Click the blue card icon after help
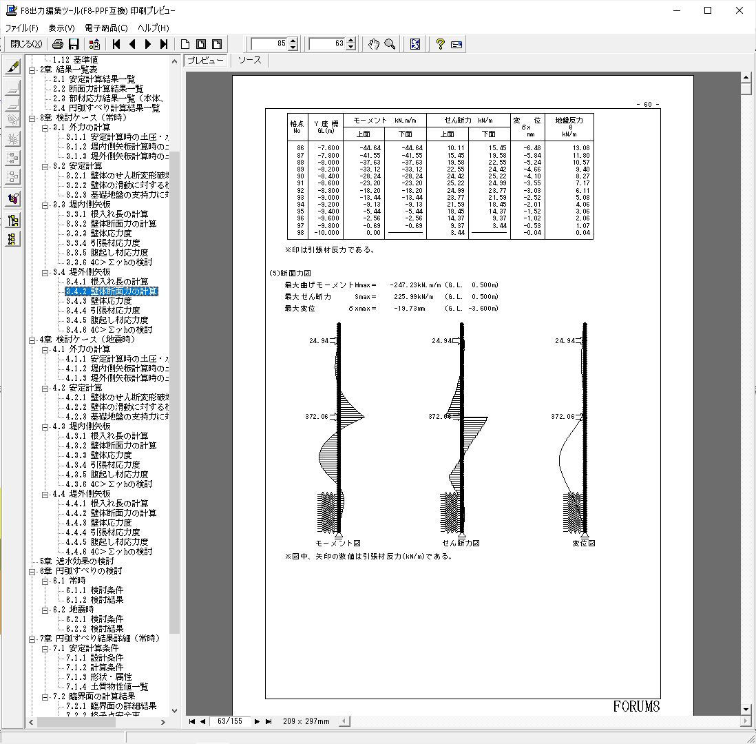 456,44
